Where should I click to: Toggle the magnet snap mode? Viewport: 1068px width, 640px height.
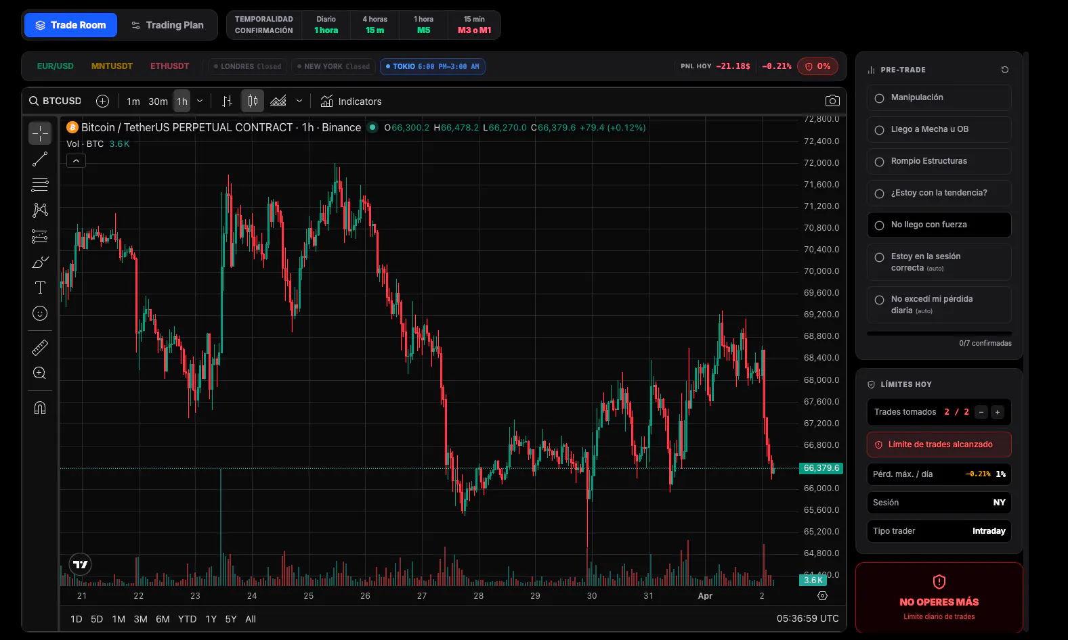pos(40,407)
